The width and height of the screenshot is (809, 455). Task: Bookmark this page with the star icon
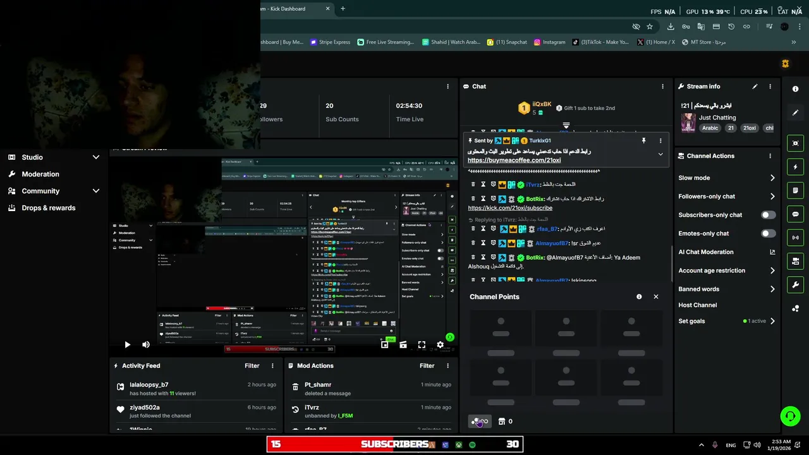click(x=650, y=27)
